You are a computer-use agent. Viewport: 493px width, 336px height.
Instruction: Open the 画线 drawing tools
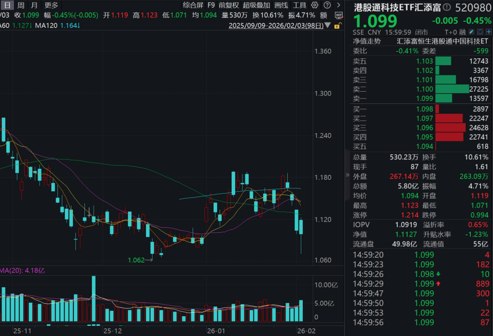coord(281,5)
